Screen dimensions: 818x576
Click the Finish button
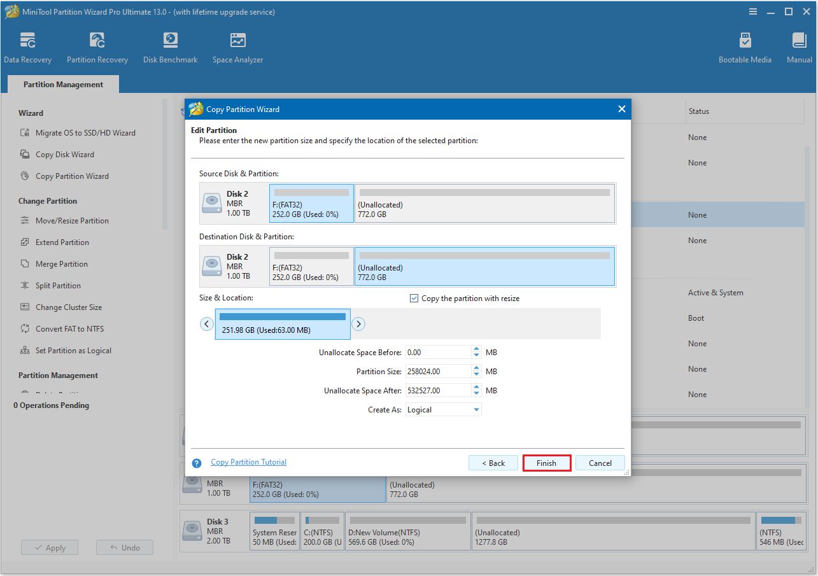(x=546, y=463)
